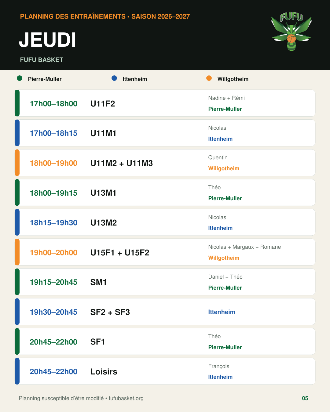Open the fufubasket.org footer link
This screenshot has width=330, height=412.
[126, 398]
